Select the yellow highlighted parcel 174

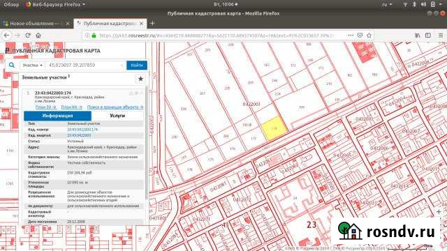(274, 128)
